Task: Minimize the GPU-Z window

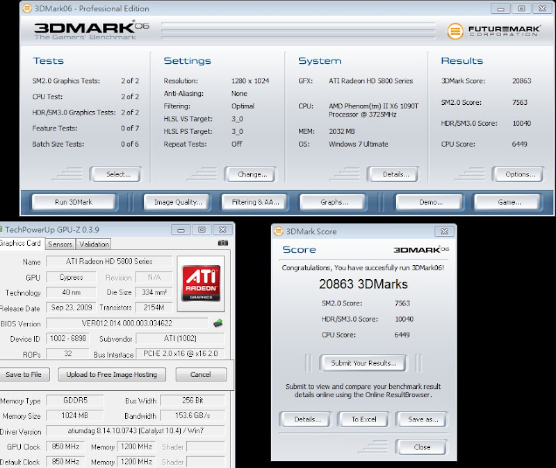Action: (181, 230)
